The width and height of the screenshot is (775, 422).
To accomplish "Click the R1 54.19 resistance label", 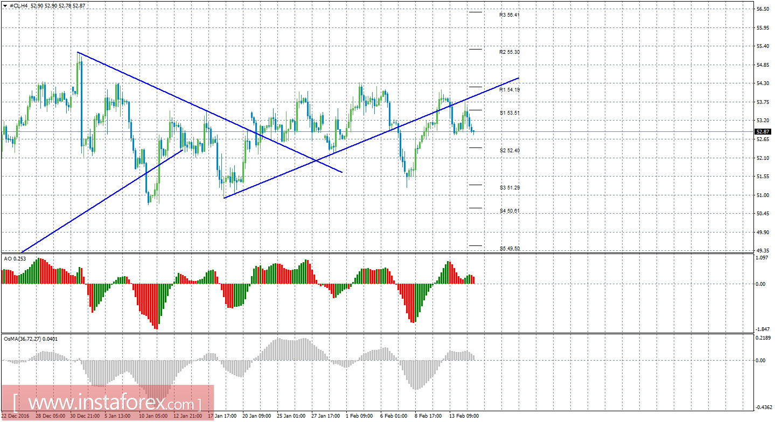I will 509,90.
